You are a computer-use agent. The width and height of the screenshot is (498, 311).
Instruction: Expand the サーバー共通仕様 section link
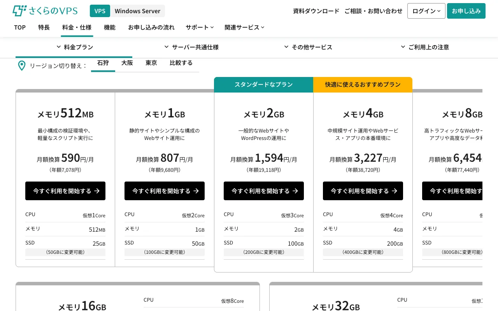click(191, 47)
